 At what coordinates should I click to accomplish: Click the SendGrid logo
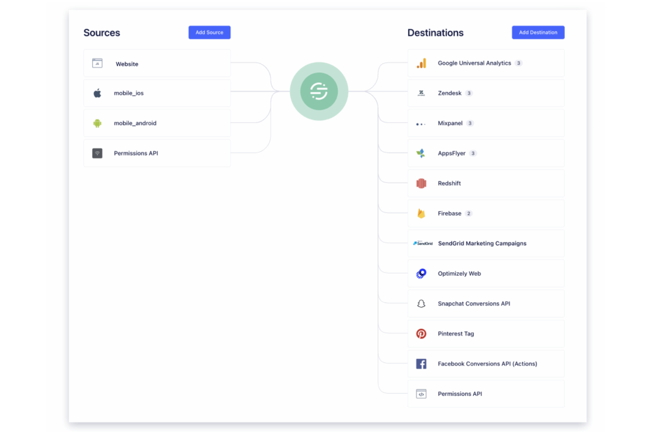click(x=422, y=243)
